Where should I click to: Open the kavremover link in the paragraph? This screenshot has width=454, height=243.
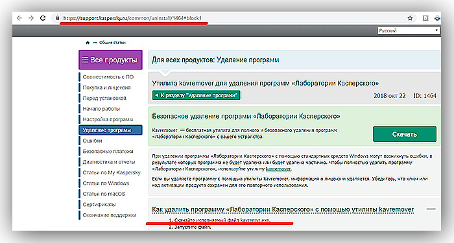(x=278, y=169)
